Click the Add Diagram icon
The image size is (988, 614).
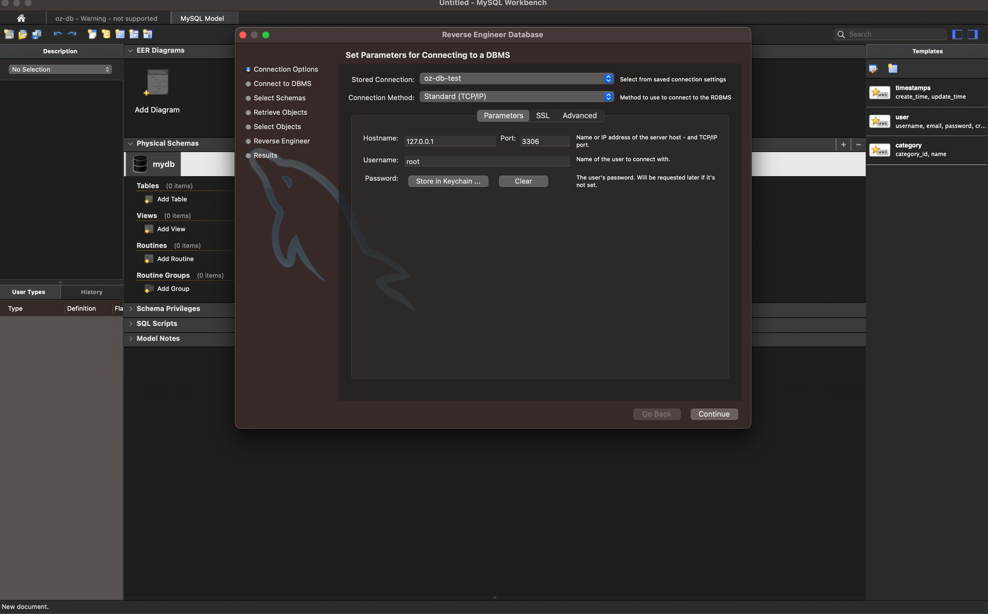click(x=157, y=82)
